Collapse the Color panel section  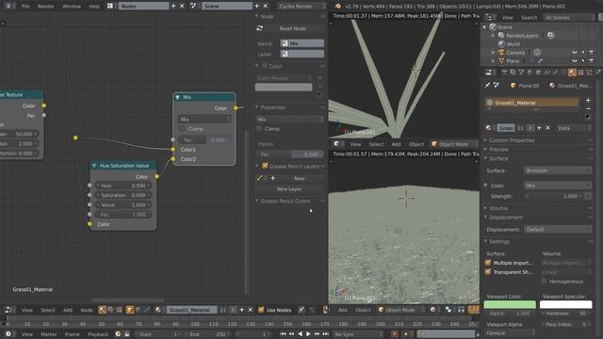pos(257,66)
